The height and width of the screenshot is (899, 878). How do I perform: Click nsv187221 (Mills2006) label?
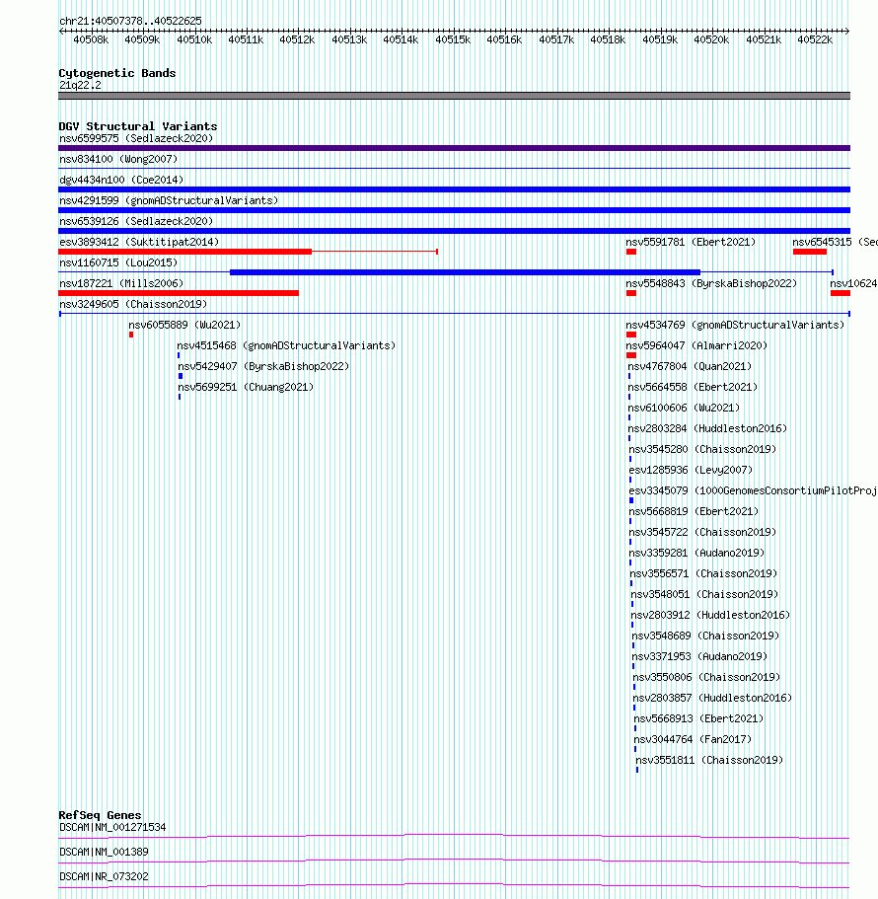[121, 283]
